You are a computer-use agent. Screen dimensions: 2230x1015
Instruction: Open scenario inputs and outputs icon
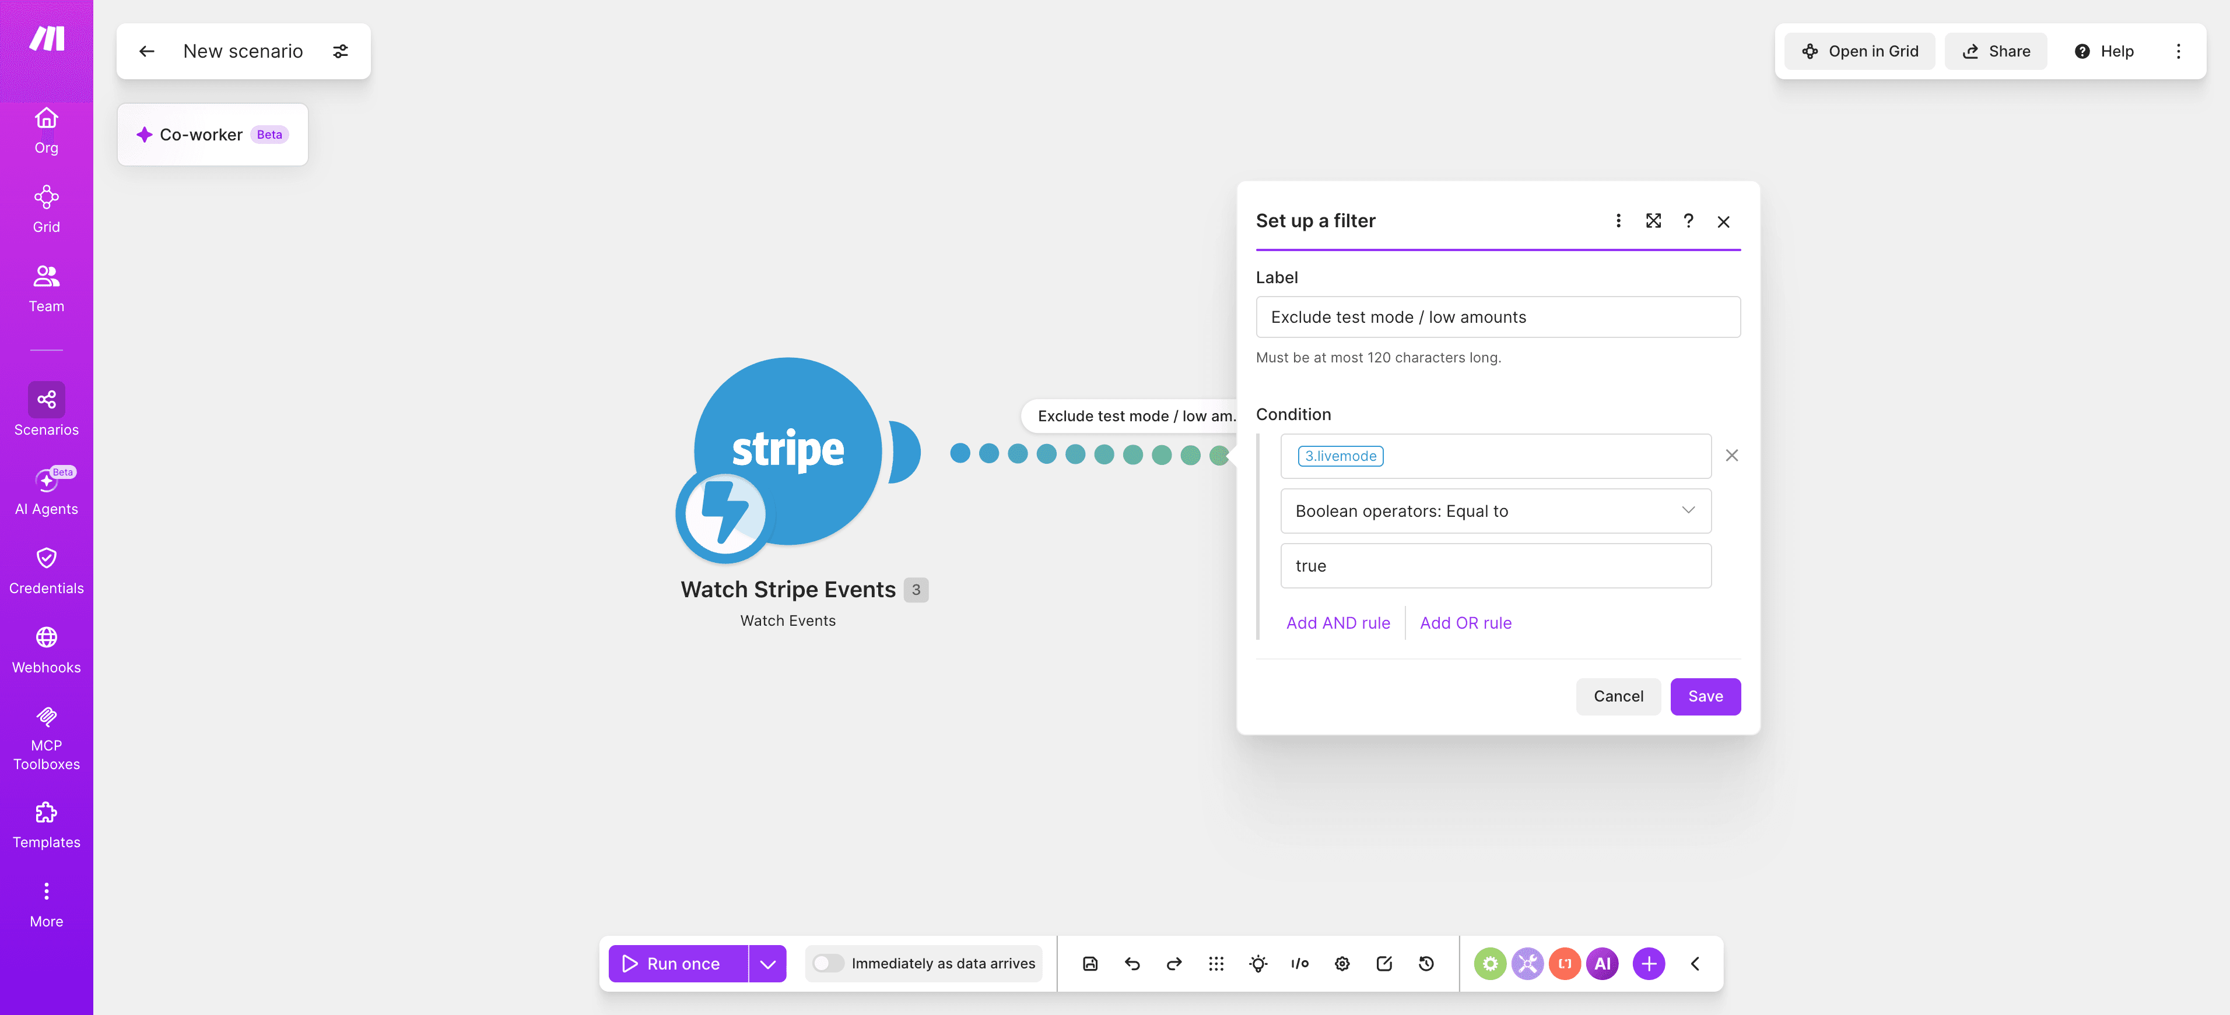[x=1300, y=964]
